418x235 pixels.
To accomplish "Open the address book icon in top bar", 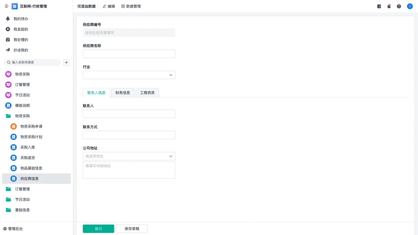I will [x=379, y=6].
